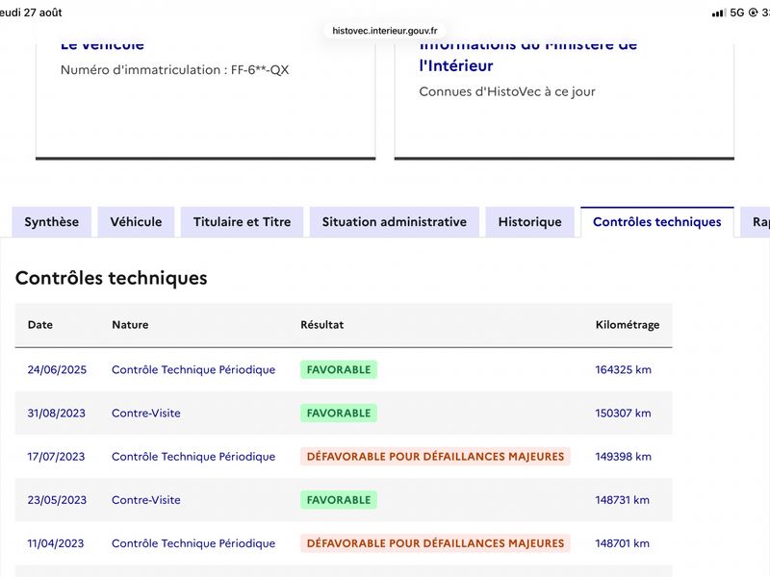Switch to the Véhicule tab
Screen dimensions: 770x577
(x=136, y=222)
